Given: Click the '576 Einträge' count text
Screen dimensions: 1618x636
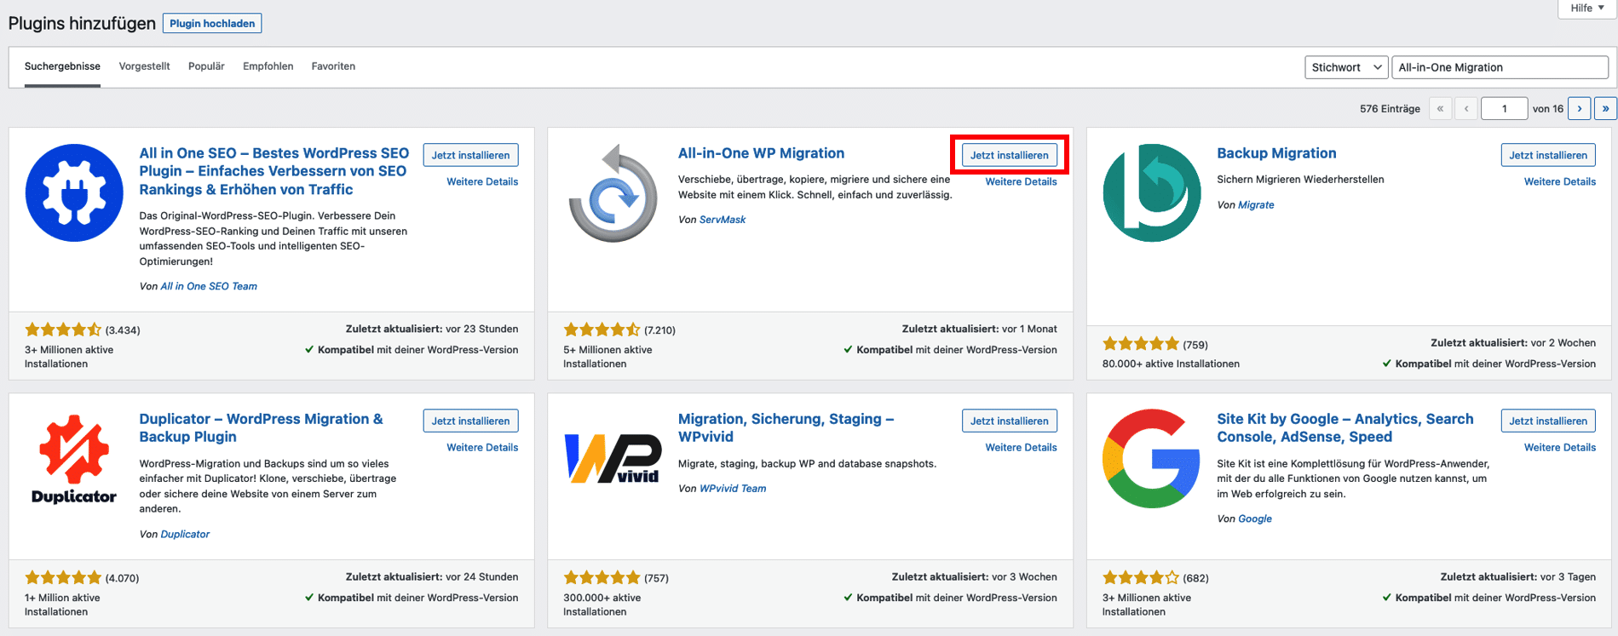Looking at the screenshot, I should click(1390, 109).
